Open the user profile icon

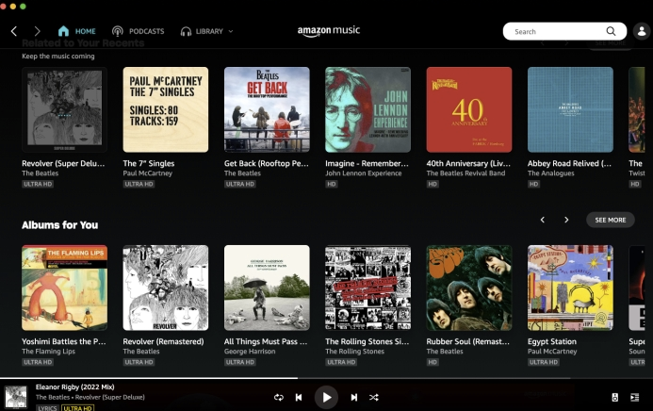click(642, 31)
